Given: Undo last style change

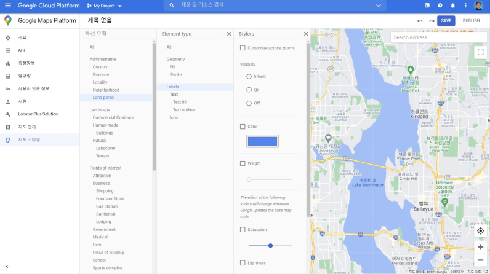Looking at the screenshot, I should coord(420,20).
